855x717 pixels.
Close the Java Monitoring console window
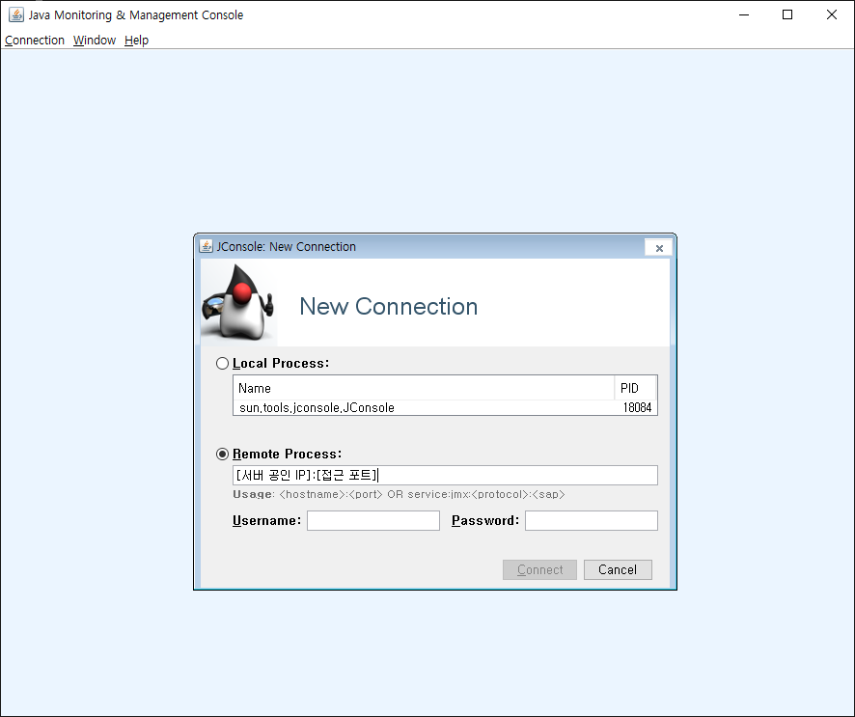click(832, 14)
